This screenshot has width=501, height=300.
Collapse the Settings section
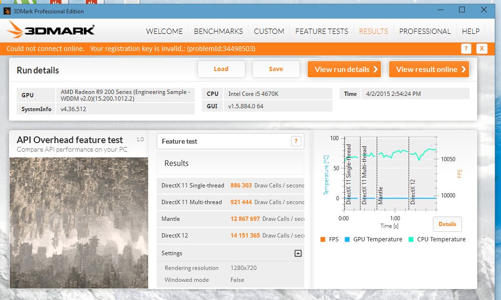tap(298, 253)
